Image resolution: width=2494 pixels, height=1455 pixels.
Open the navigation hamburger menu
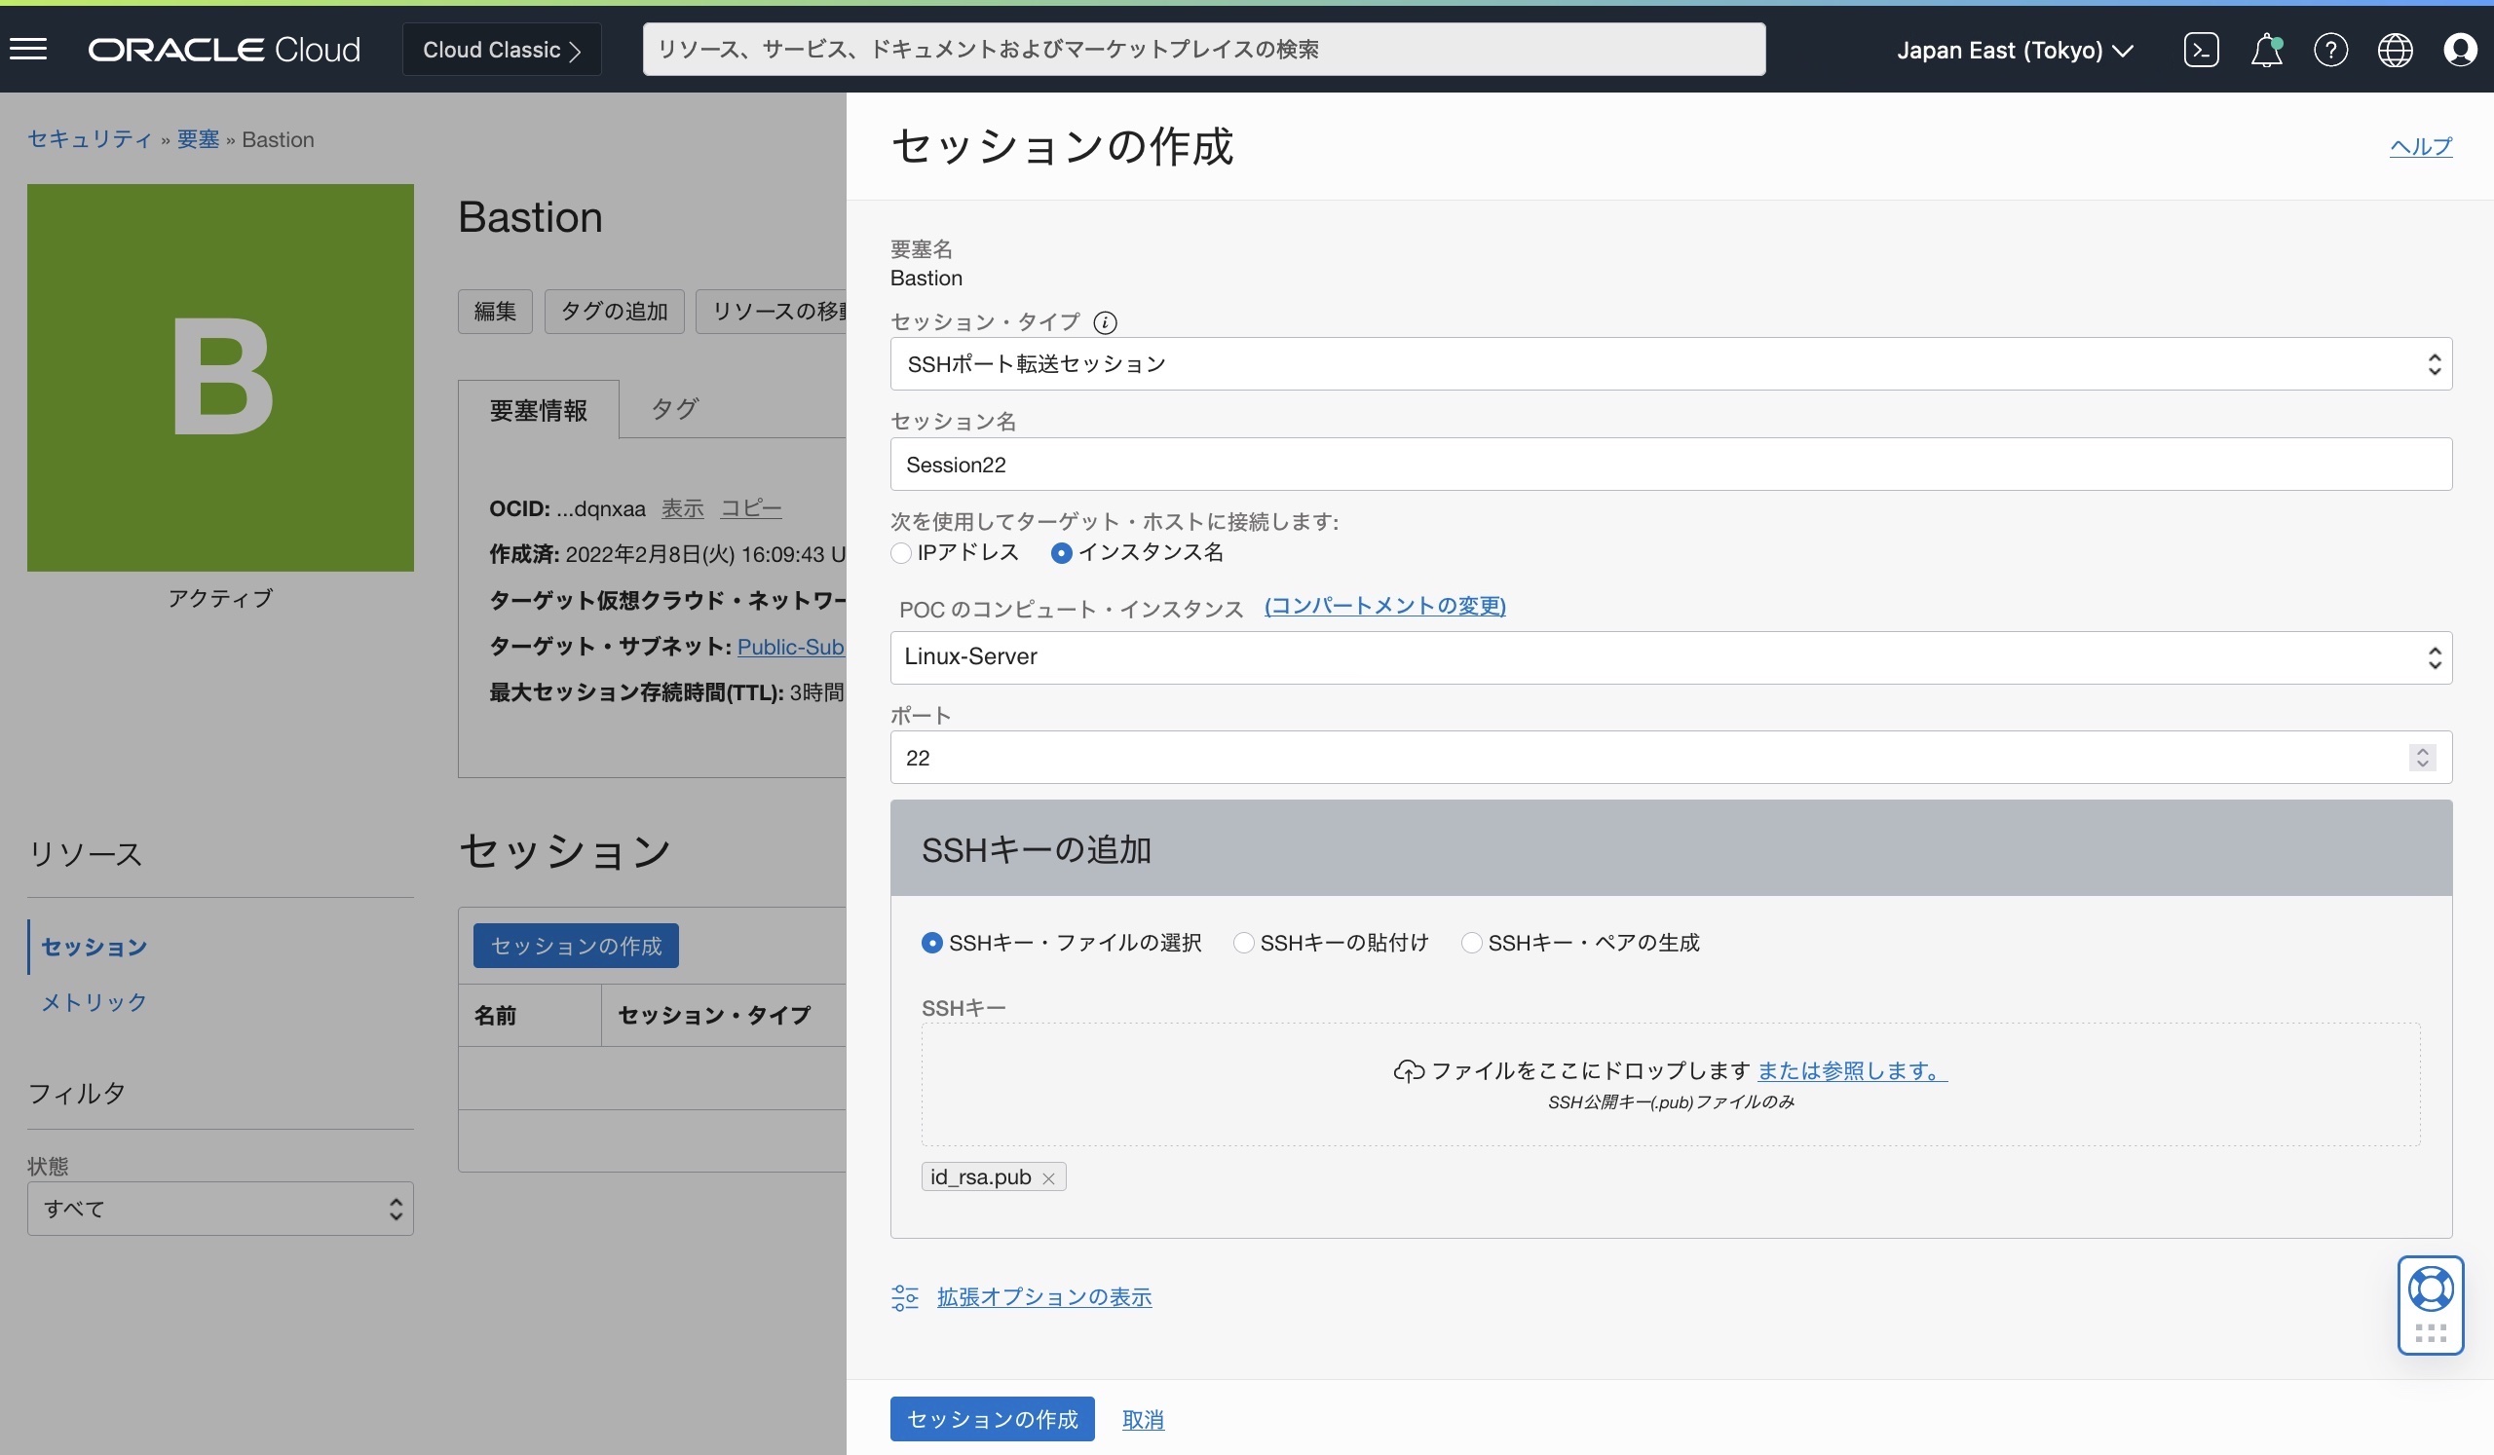click(28, 49)
